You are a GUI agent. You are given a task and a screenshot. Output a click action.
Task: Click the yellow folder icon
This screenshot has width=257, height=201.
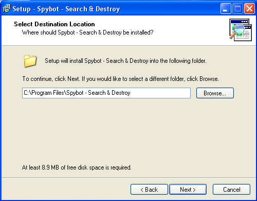(30, 61)
